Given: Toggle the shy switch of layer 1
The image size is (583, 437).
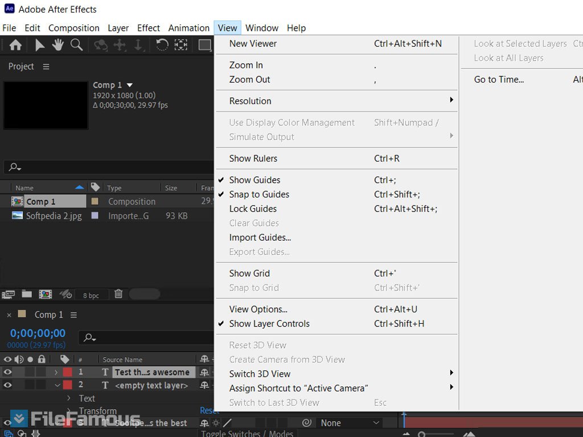Looking at the screenshot, I should coord(204,372).
